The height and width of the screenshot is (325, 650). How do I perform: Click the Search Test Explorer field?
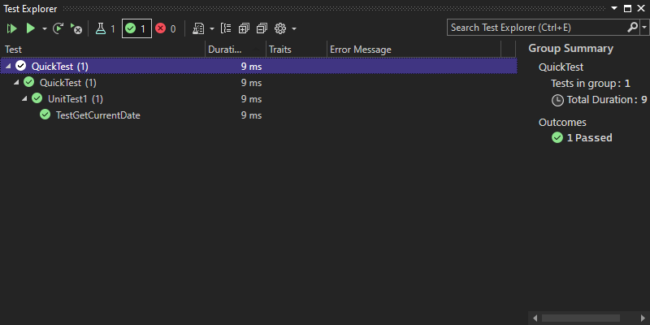tap(536, 28)
